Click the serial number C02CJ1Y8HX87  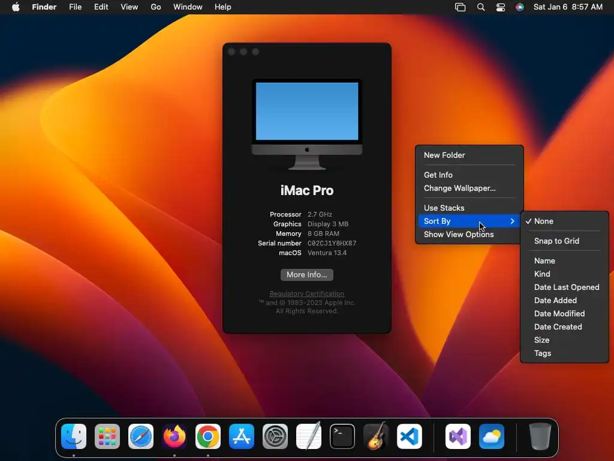pyautogui.click(x=332, y=243)
